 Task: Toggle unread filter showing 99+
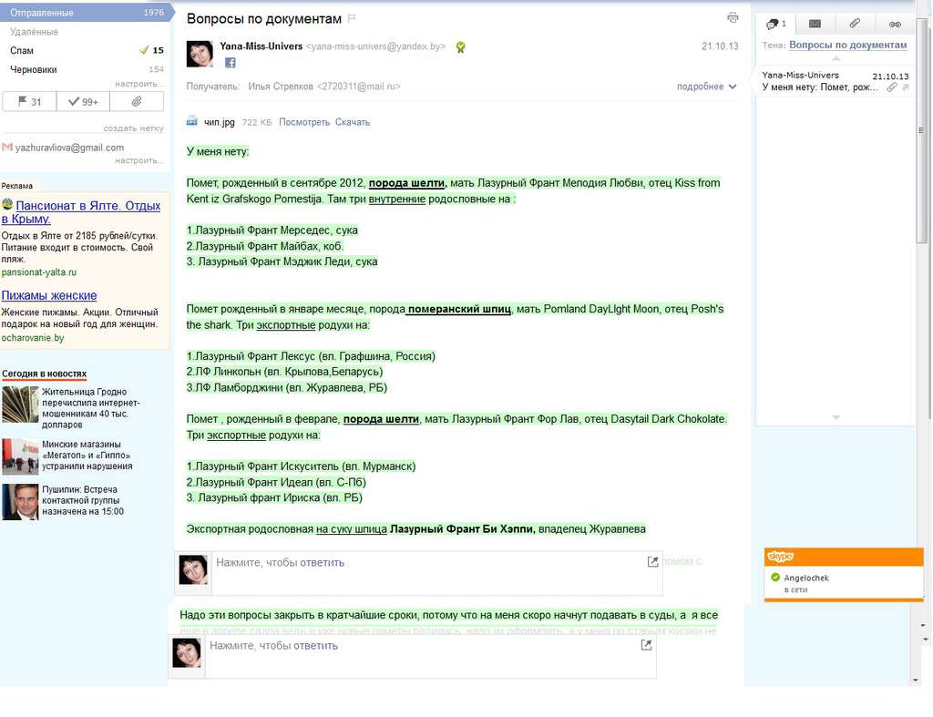click(x=83, y=101)
